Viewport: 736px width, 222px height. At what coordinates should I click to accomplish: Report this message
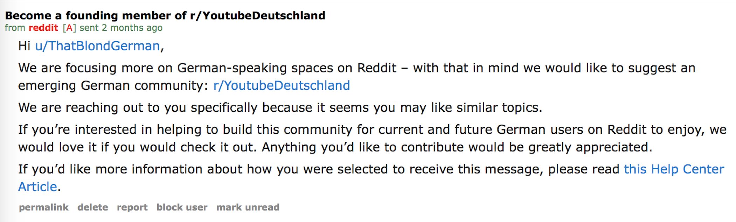pos(132,208)
